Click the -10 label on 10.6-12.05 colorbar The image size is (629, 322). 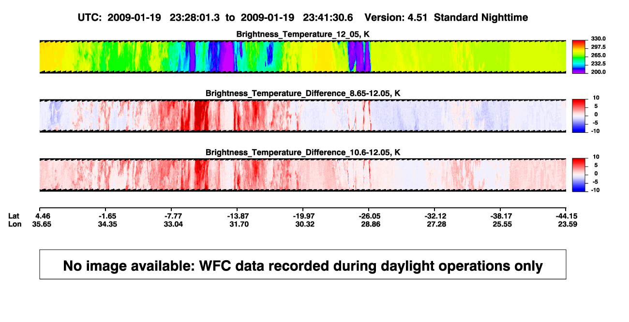pos(595,190)
